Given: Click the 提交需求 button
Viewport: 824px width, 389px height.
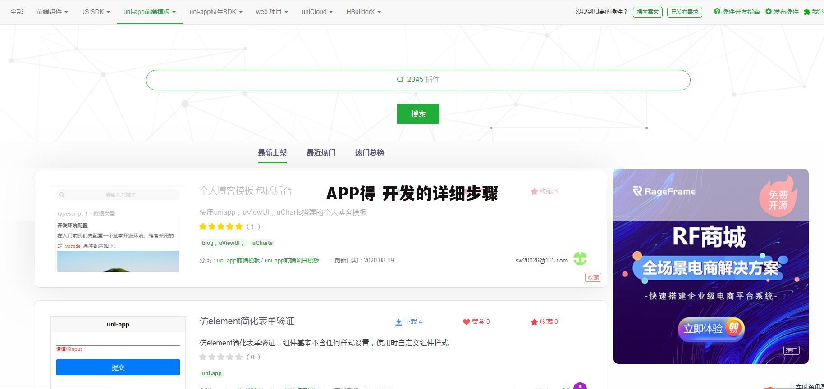Looking at the screenshot, I should [x=647, y=12].
